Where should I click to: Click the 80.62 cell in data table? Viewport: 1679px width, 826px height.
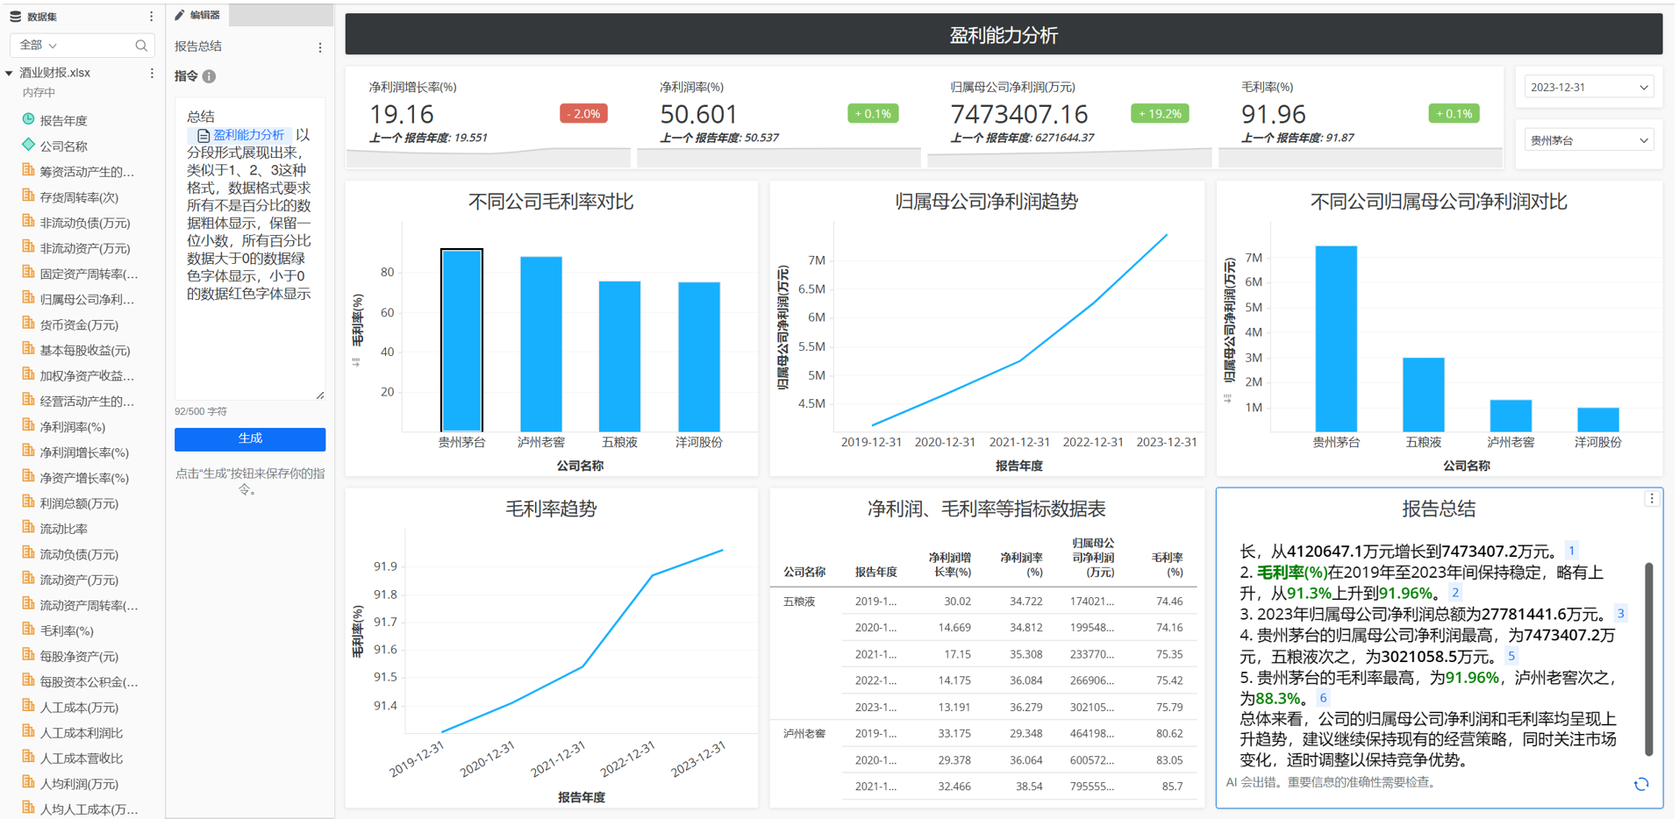click(1169, 733)
